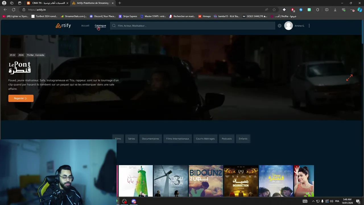Open the Extensions puzzle menu
This screenshot has height=205, width=364.
[x=318, y=10]
